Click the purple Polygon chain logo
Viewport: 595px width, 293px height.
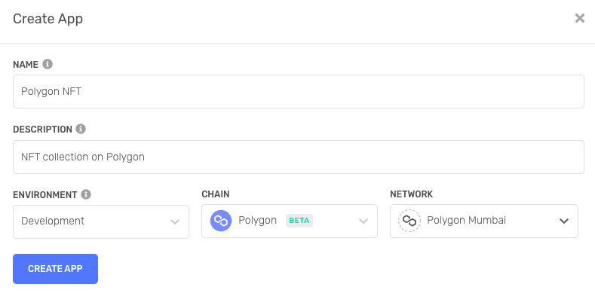pos(221,221)
